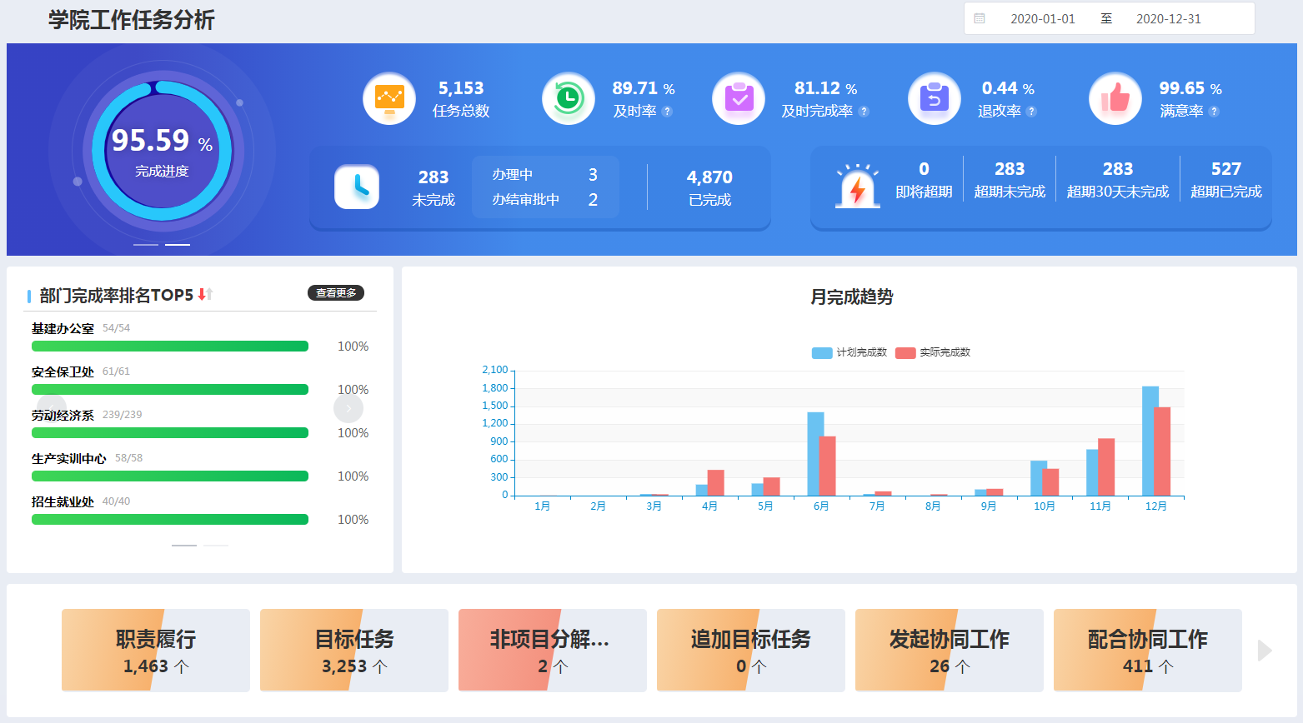Click the timeliness rate clock icon
This screenshot has width=1303, height=723.
coord(568,99)
